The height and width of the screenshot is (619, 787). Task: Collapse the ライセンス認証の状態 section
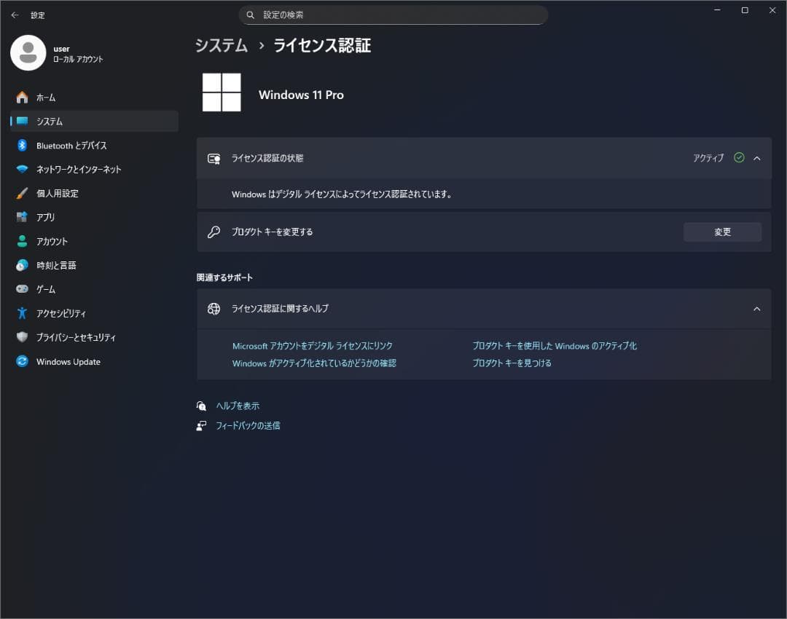(756, 157)
